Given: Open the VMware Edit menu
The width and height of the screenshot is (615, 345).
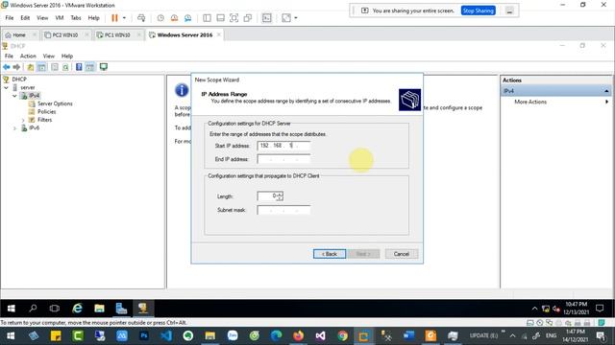Looking at the screenshot, I should point(25,18).
